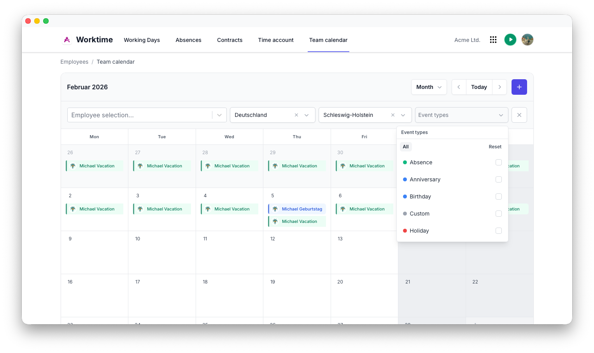Switch to the Absences tab
Viewport: 594px width, 353px height.
188,40
